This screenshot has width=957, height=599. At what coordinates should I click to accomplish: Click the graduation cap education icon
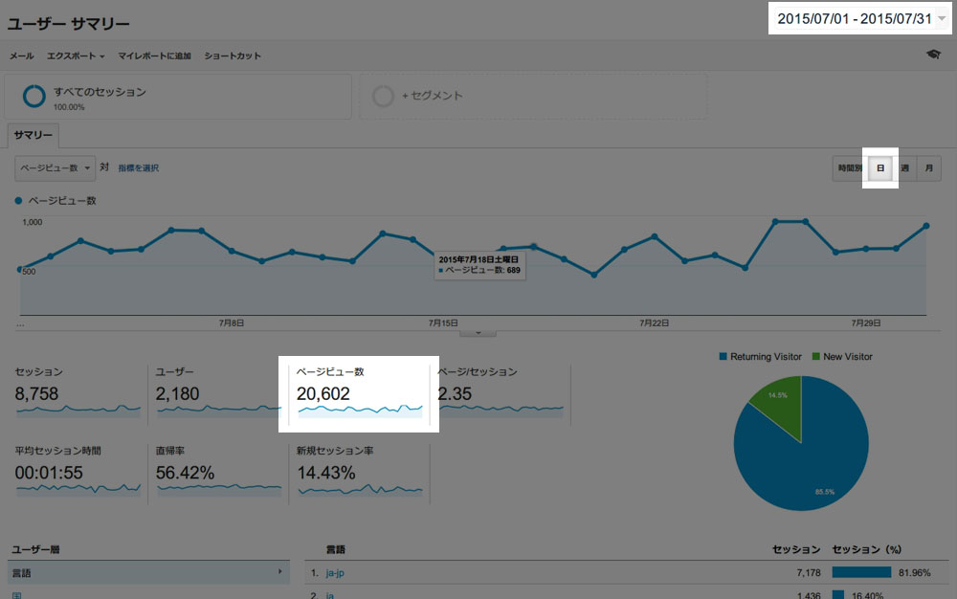(933, 55)
